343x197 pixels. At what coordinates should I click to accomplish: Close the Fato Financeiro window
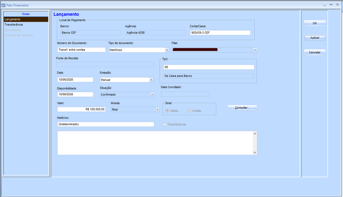(x=337, y=5)
